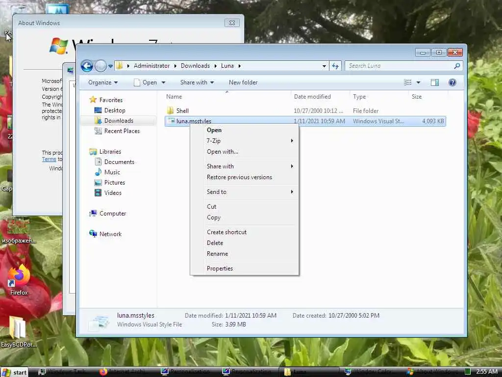This screenshot has height=377, width=502.
Task: Choose Open with... in context menu
Action: coord(245,152)
